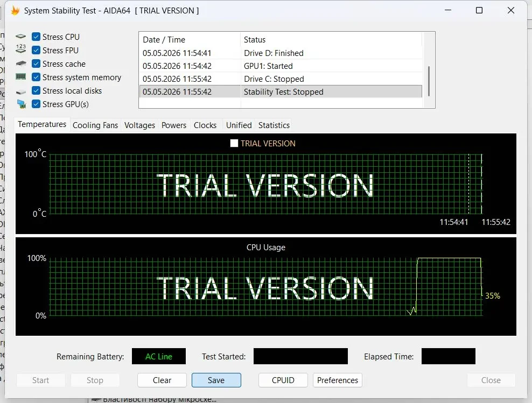This screenshot has height=403, width=532.
Task: Select the 'GPU1: Started' log row
Action: click(281, 66)
